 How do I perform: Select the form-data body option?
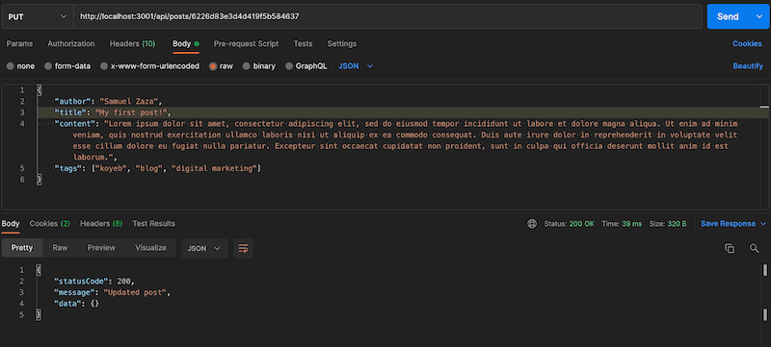pos(67,66)
